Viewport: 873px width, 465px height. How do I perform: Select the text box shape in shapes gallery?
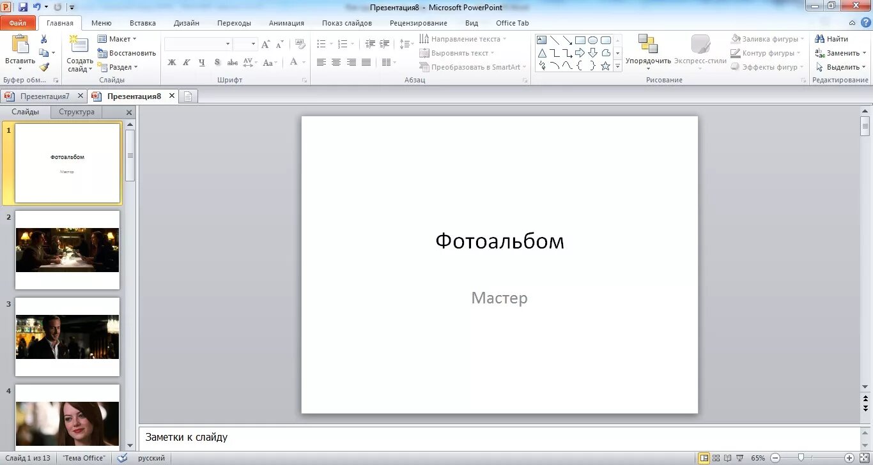pos(542,40)
